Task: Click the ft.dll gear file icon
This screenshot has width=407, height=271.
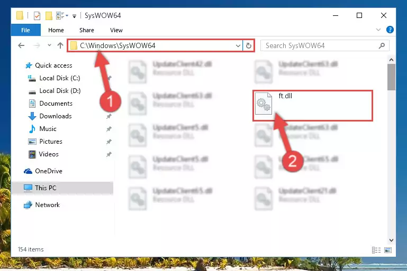Action: [x=263, y=104]
